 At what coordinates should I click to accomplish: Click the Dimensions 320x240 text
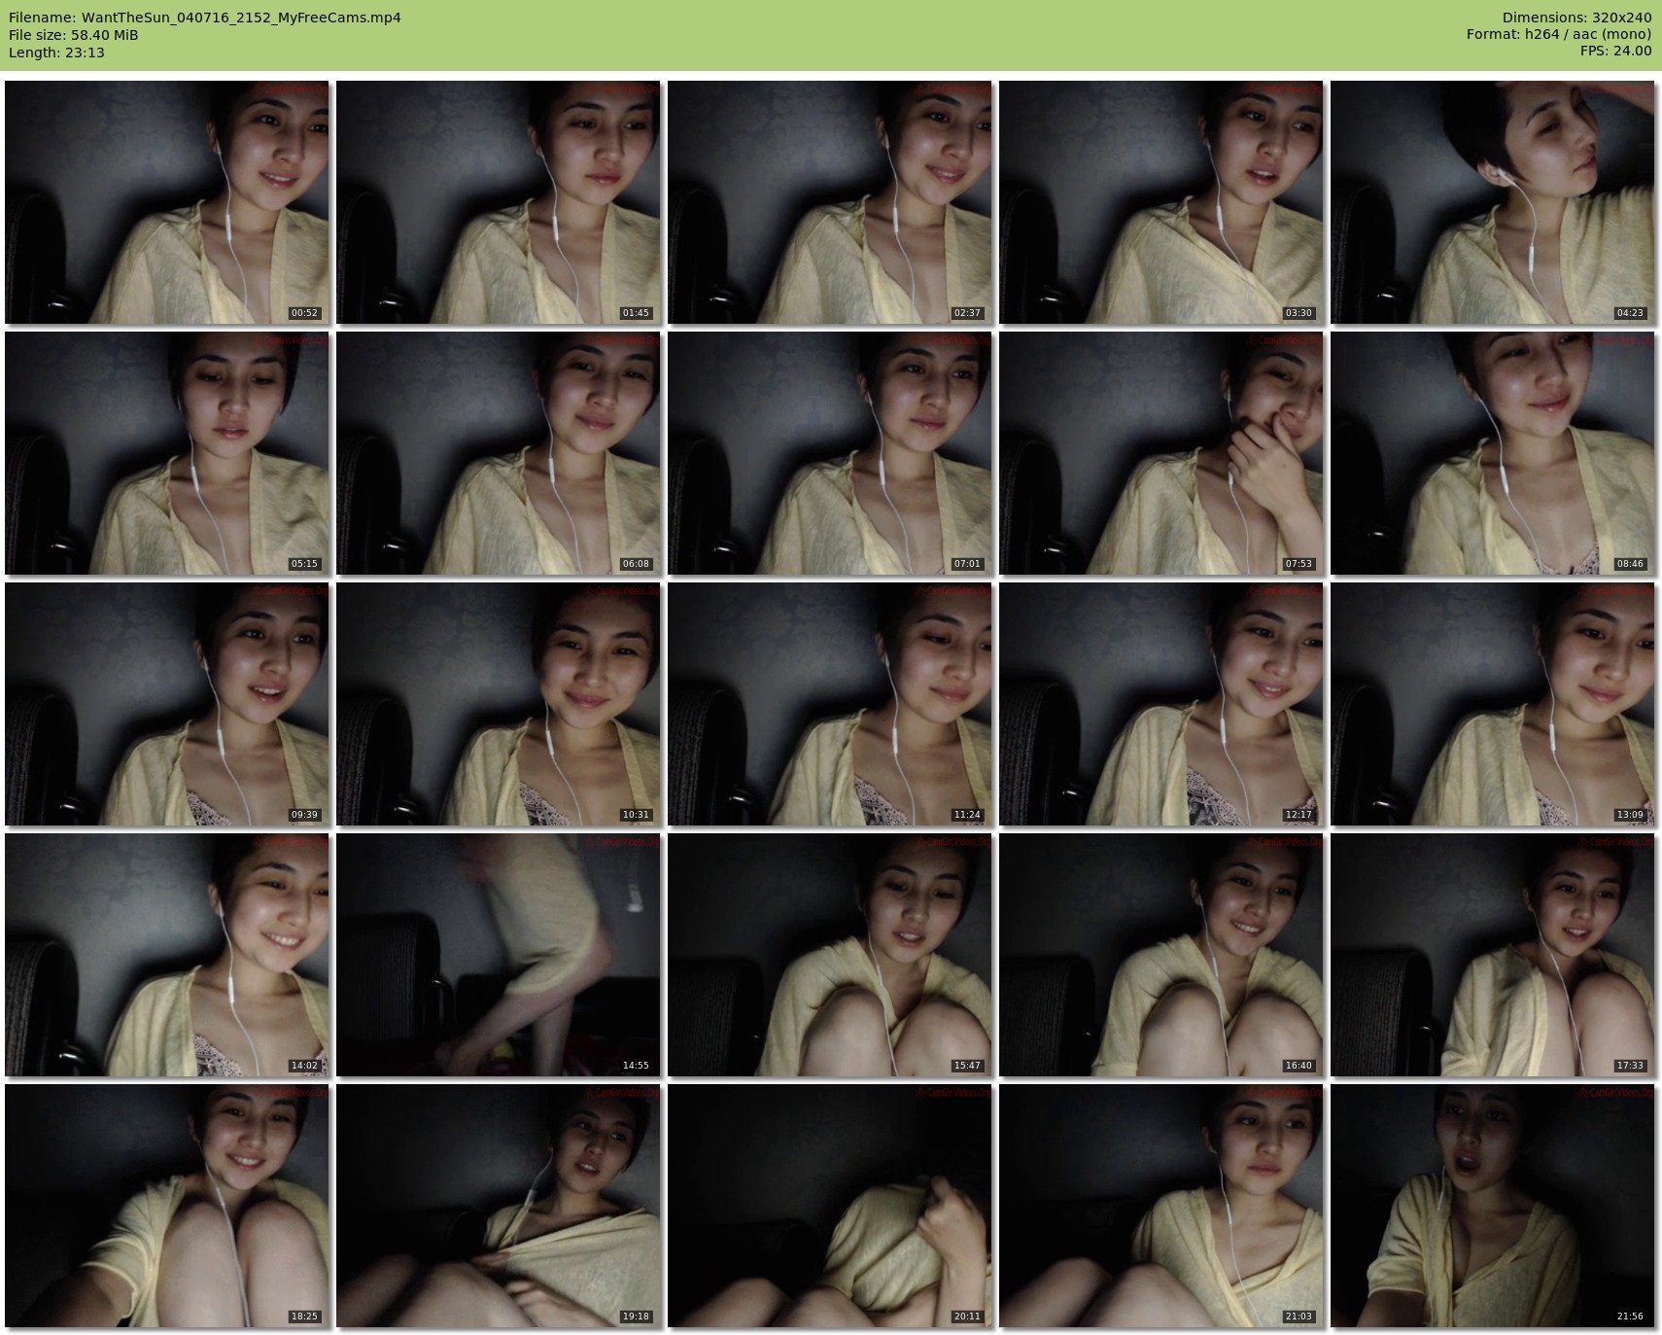1576,18
